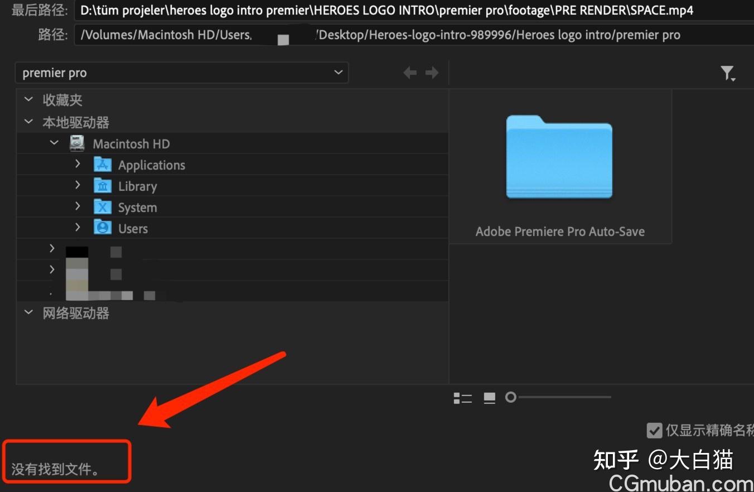Viewport: 754px width, 492px height.
Task: Expand the Applications folder node
Action: 78,164
